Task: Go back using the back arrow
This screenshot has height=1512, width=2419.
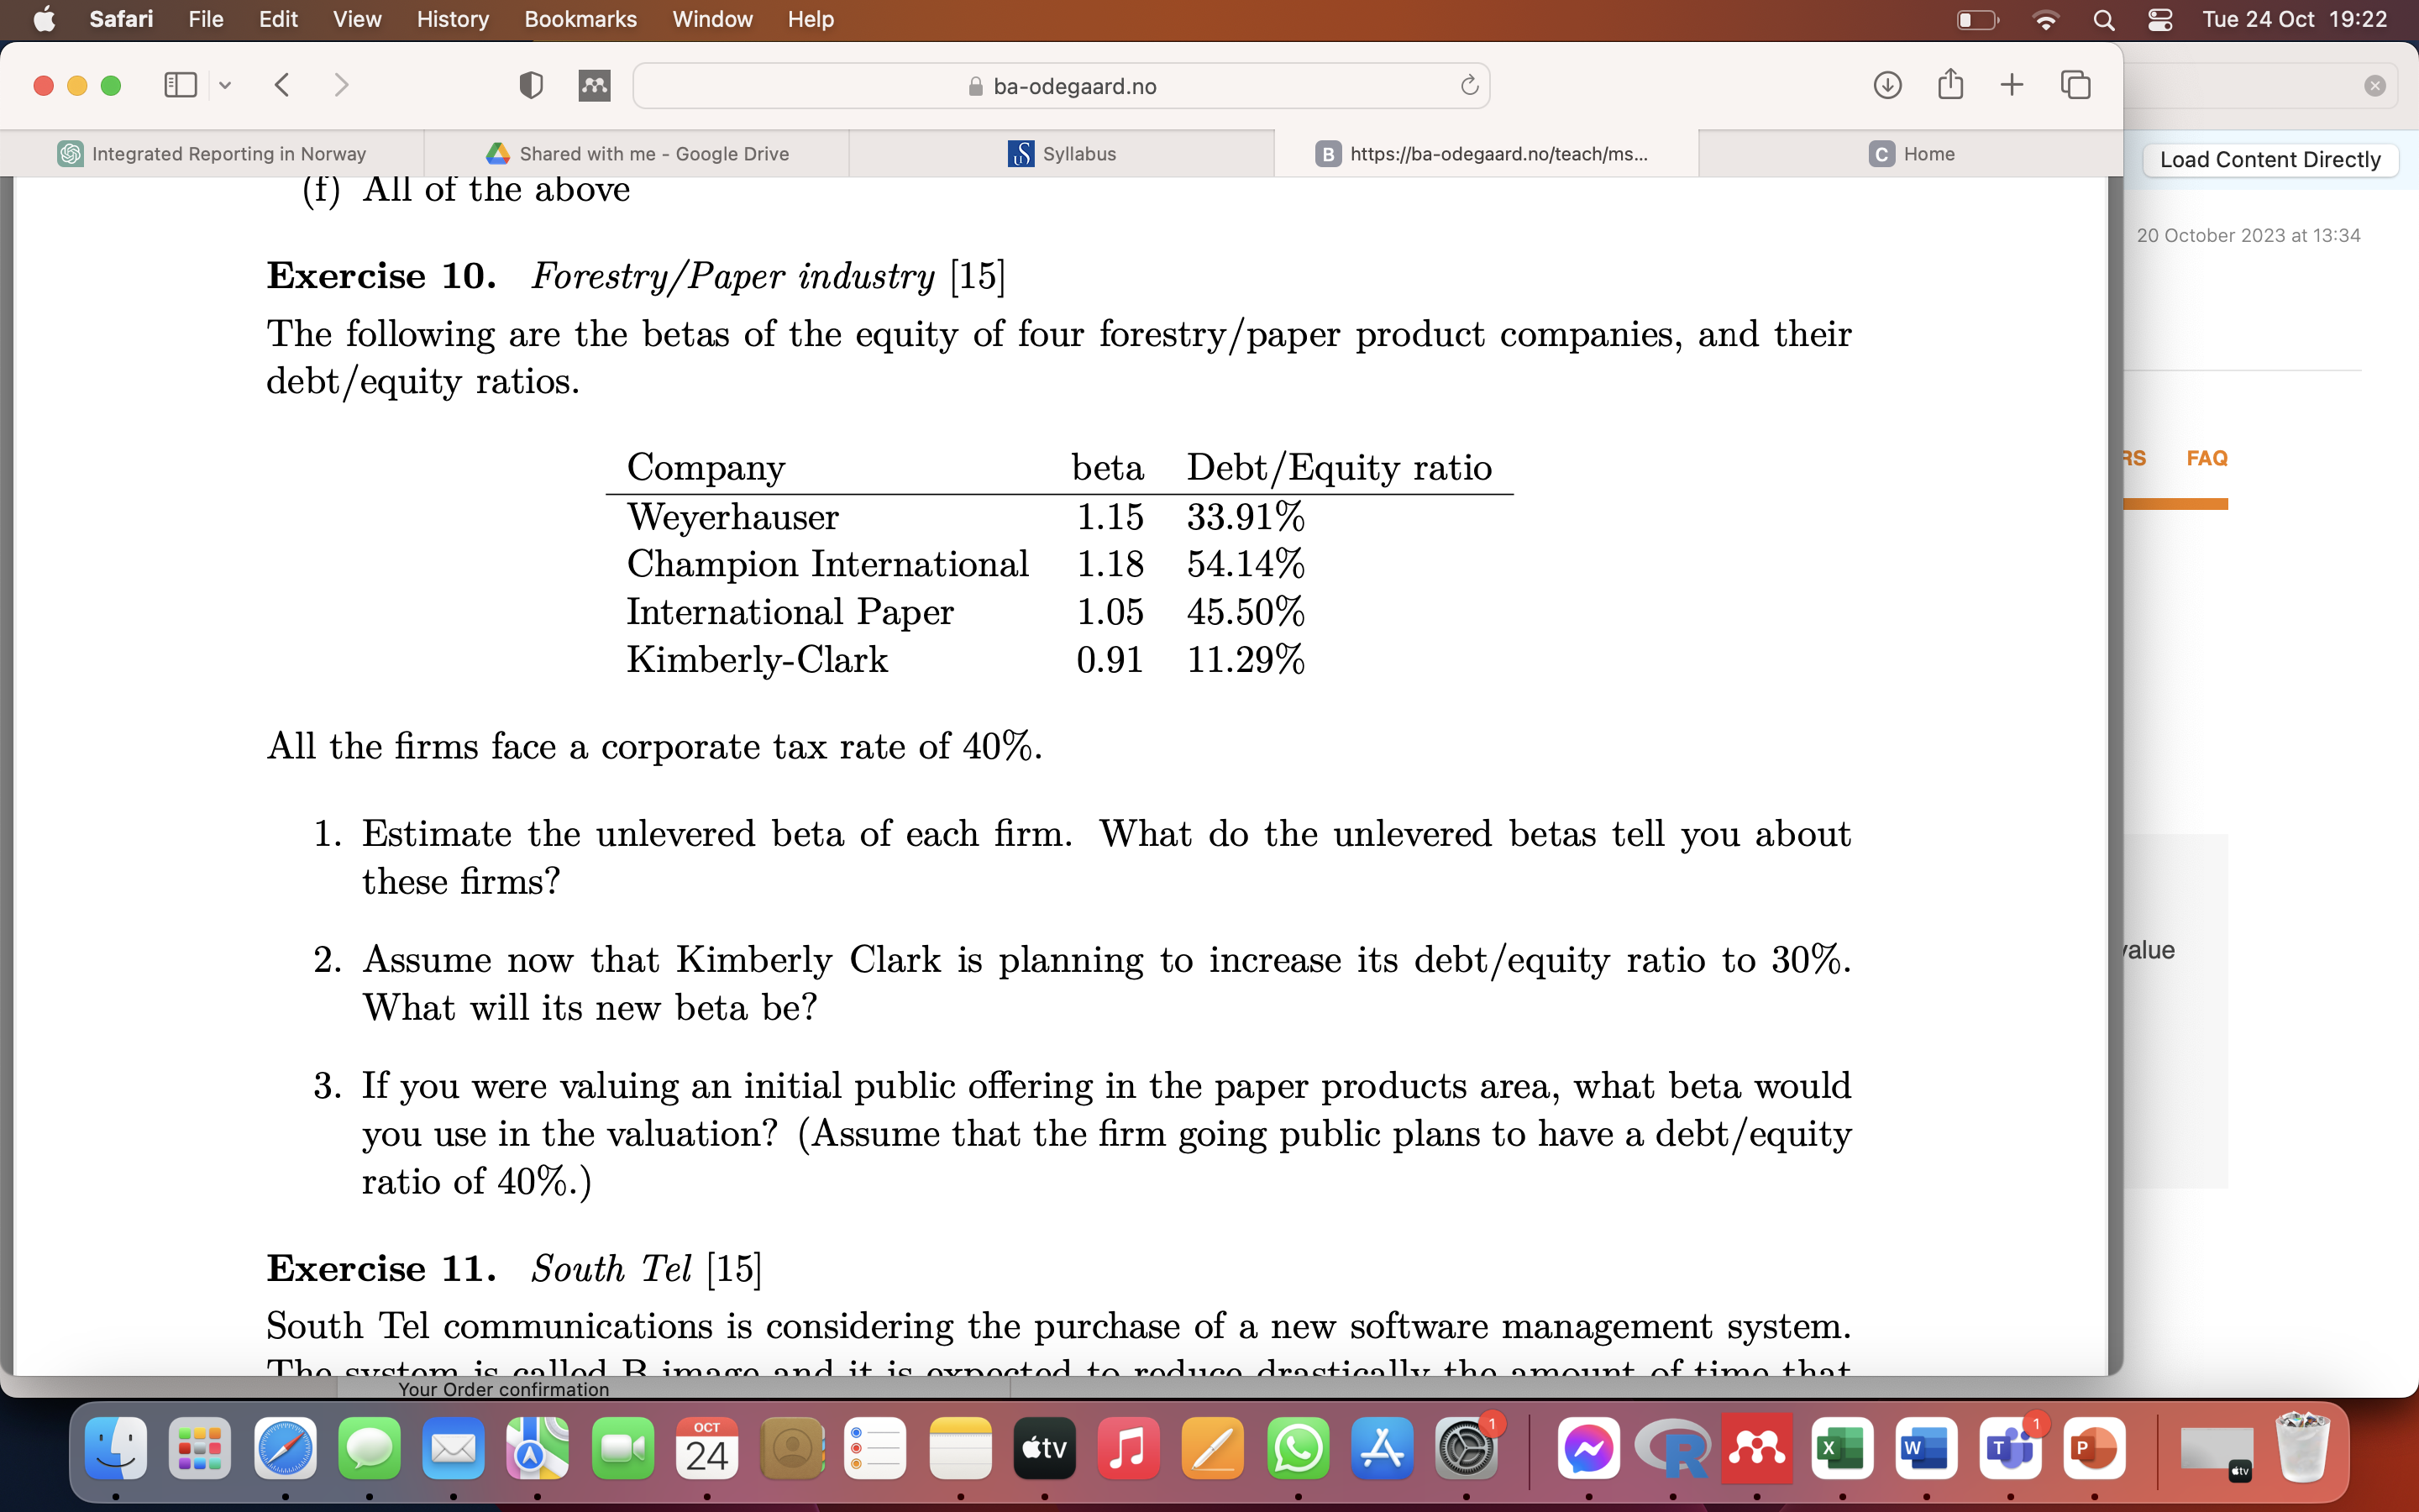Action: click(x=283, y=85)
